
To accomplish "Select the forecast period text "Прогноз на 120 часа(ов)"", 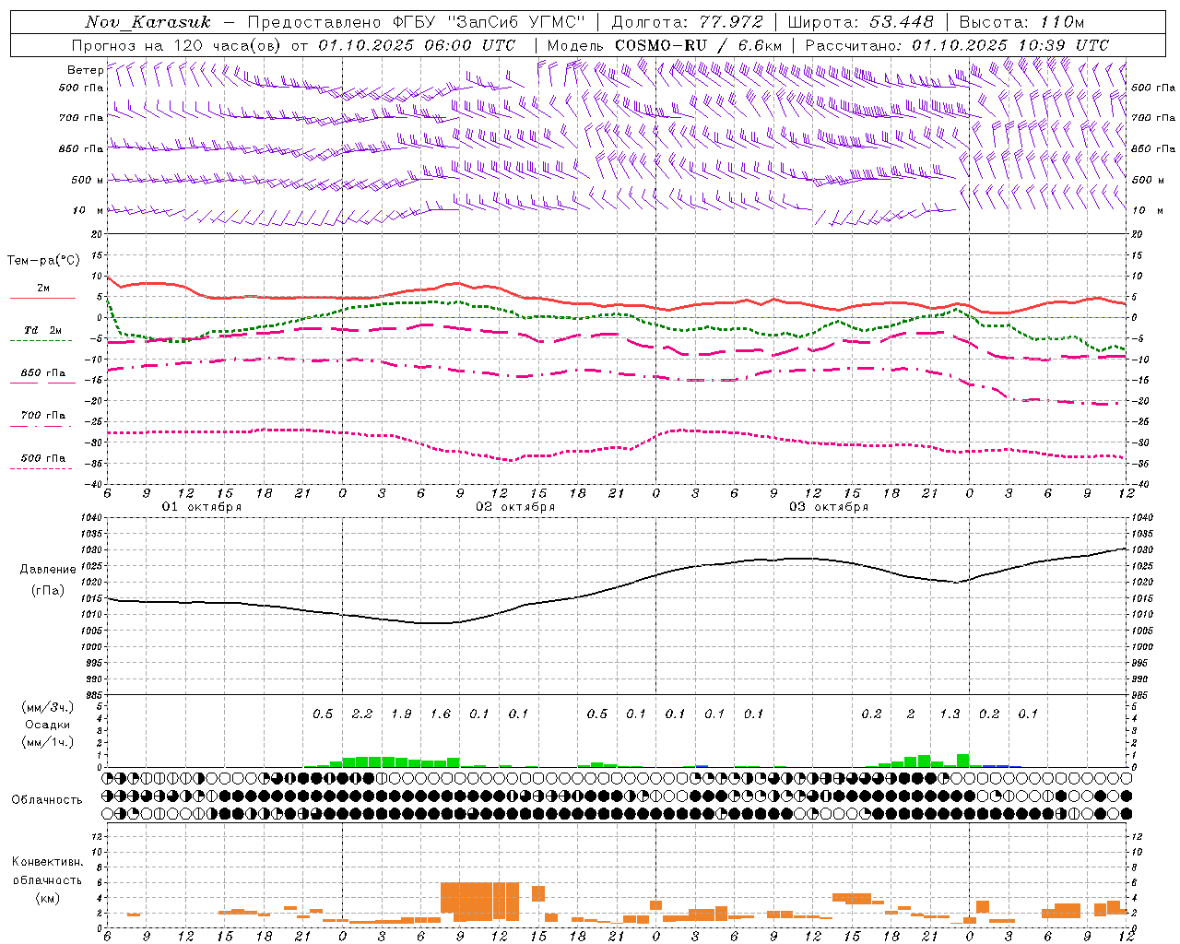I will click(178, 45).
